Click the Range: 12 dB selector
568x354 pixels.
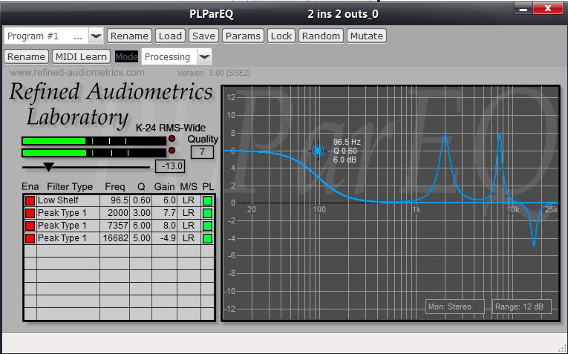tap(521, 307)
